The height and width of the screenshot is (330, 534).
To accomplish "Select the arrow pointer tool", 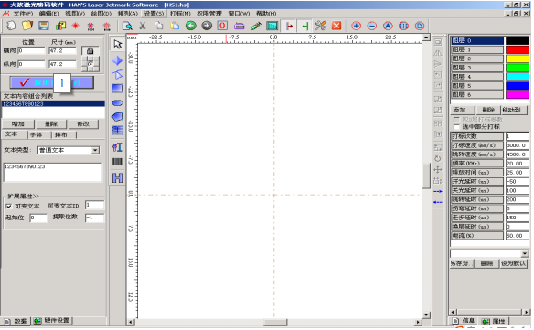I will point(117,44).
